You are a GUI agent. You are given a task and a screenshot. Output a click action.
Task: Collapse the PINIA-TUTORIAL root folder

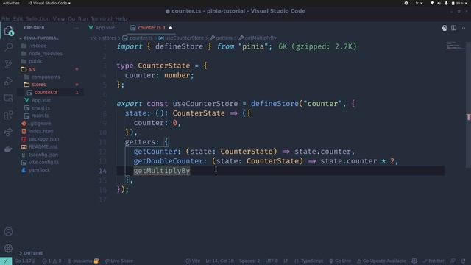(x=41, y=38)
